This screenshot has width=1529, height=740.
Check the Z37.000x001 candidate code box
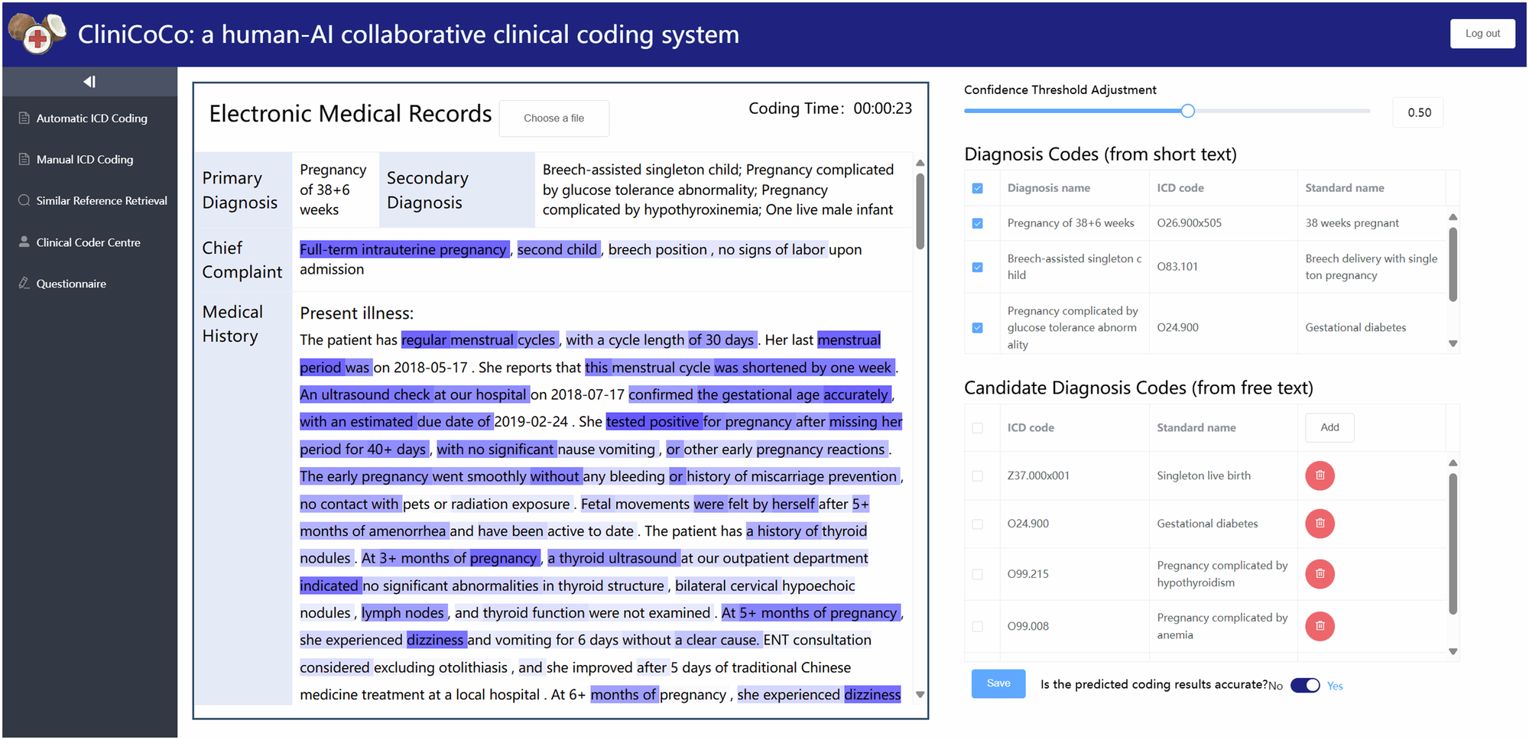tap(977, 476)
